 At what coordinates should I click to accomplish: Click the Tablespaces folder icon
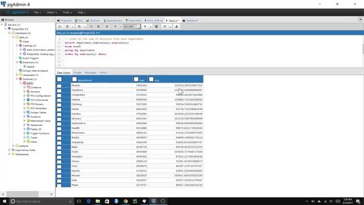point(13,154)
